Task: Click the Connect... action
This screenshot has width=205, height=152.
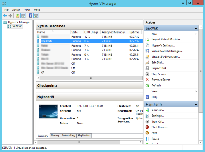Action: pyautogui.click(x=158, y=110)
